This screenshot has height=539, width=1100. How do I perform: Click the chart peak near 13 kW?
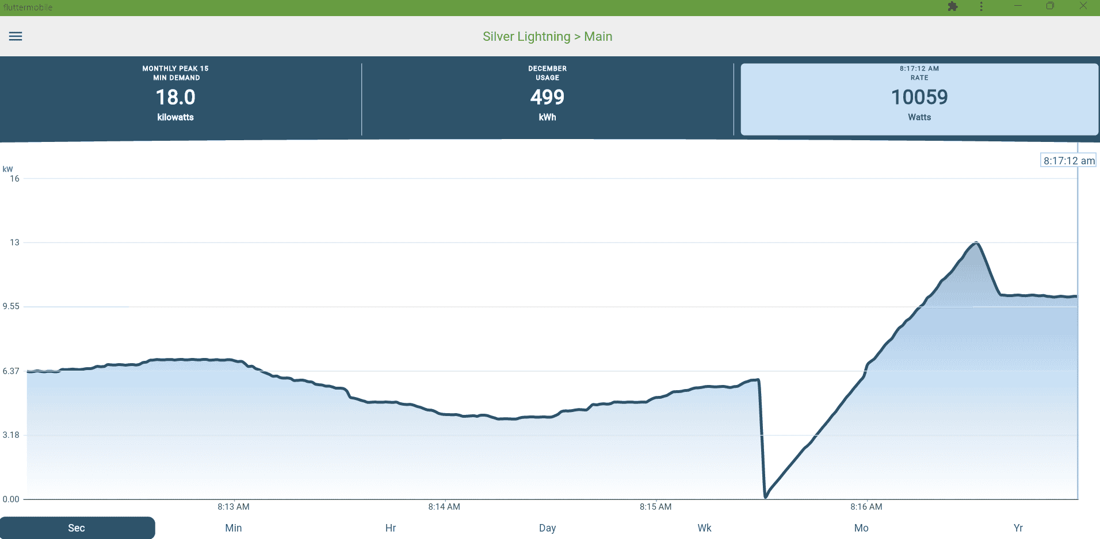[976, 244]
